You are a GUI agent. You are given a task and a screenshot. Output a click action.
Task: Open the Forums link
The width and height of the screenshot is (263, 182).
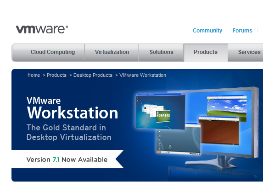point(242,31)
